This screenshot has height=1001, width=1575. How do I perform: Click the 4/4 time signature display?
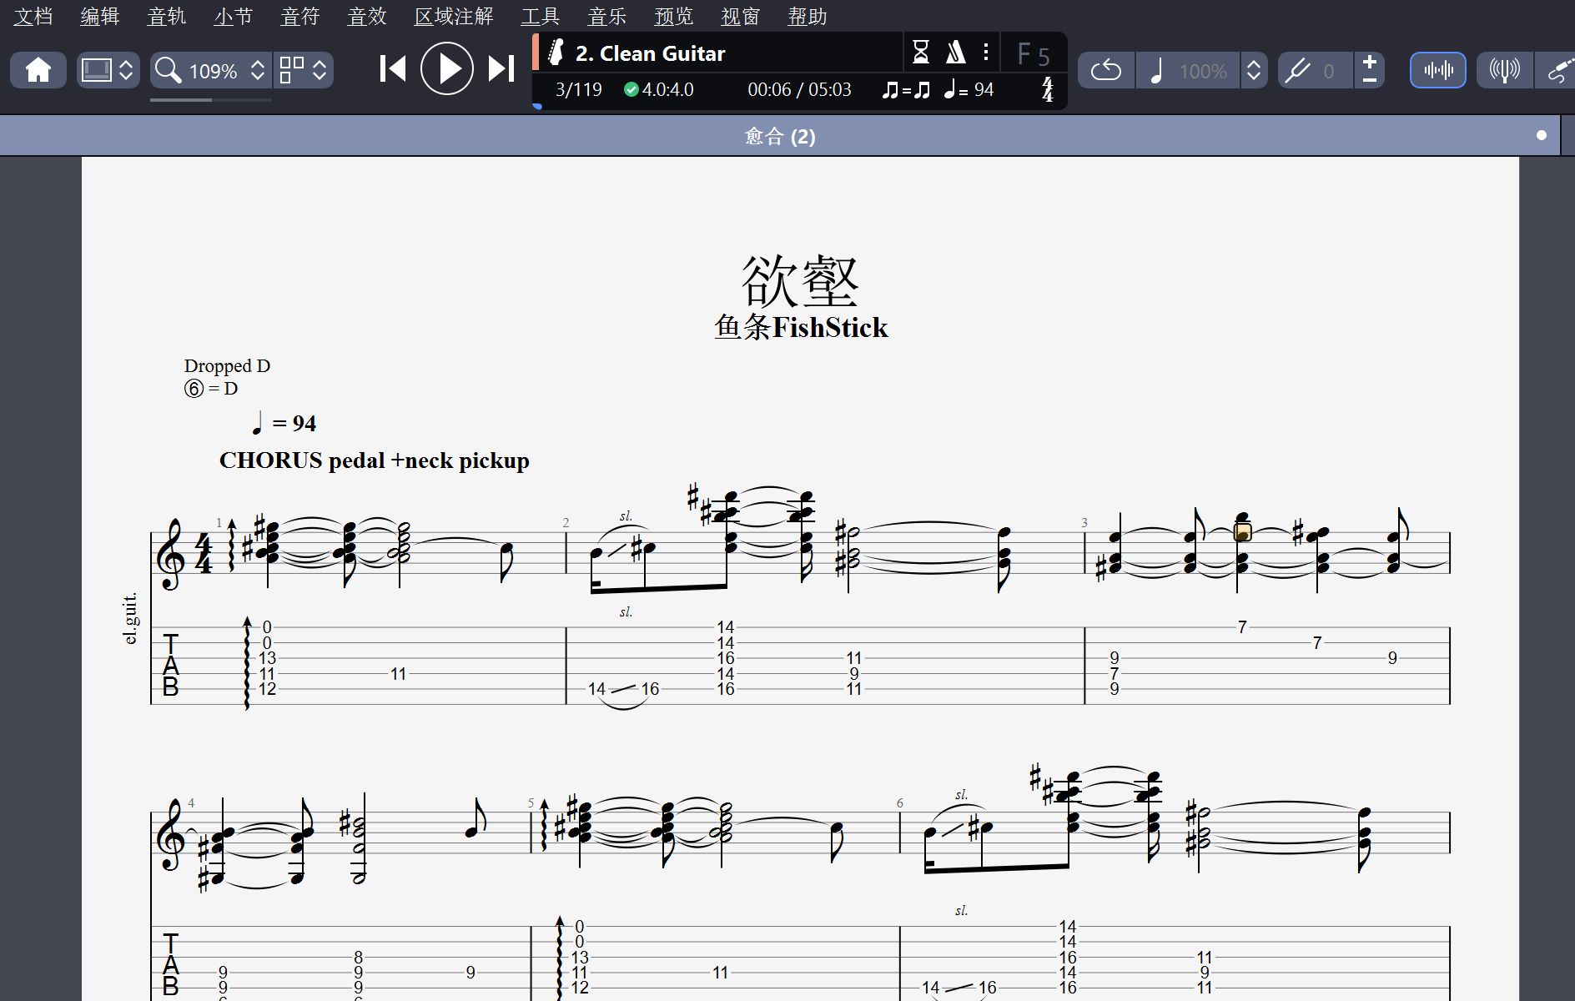(1048, 89)
